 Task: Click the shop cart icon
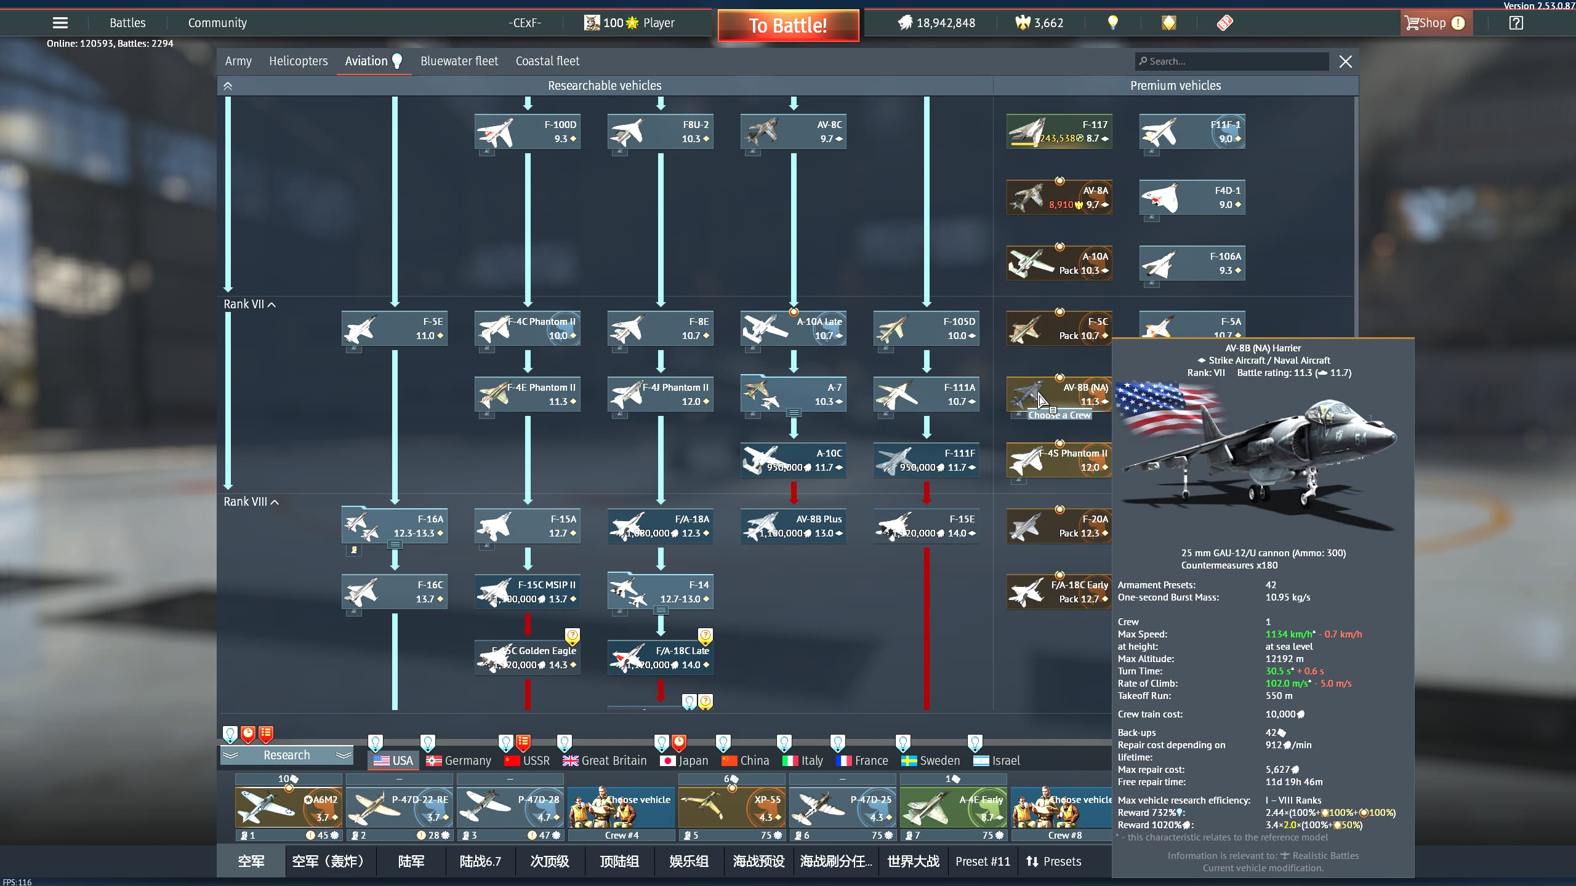pos(1412,23)
